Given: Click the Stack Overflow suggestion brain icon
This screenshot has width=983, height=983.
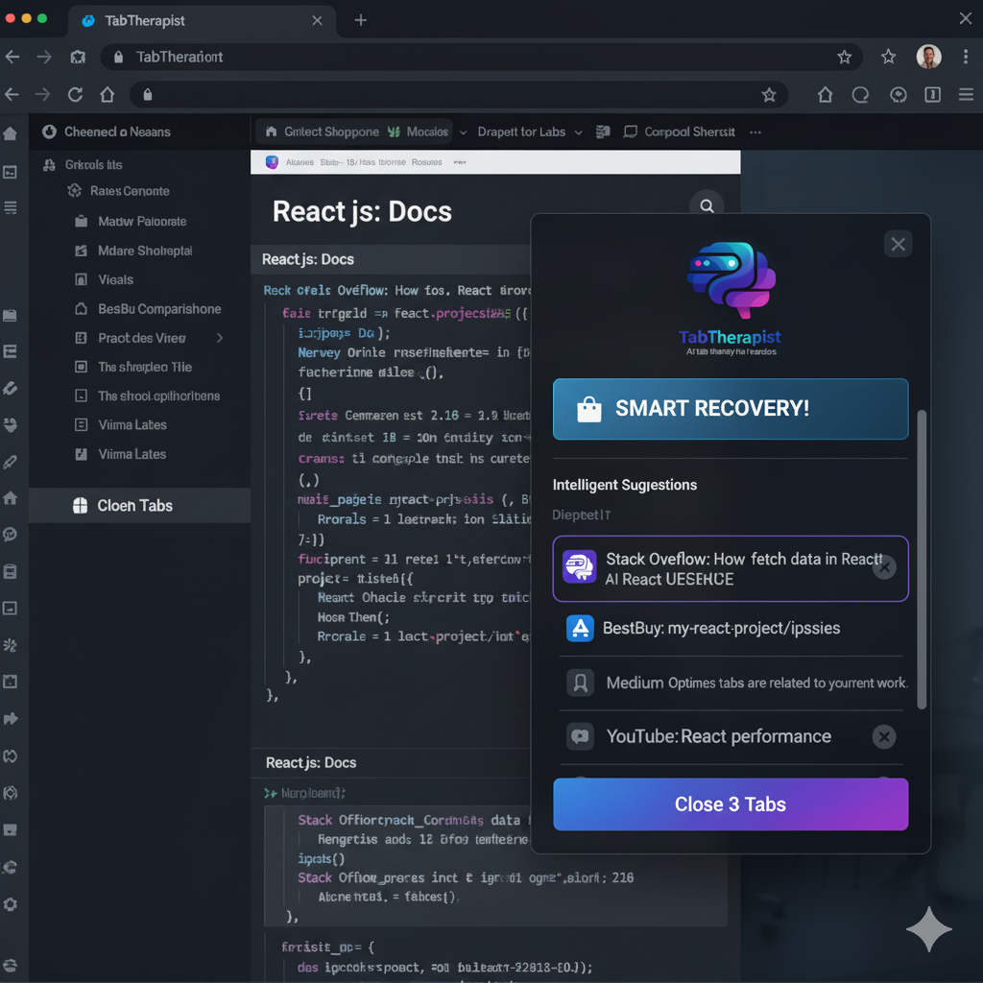Looking at the screenshot, I should [579, 567].
